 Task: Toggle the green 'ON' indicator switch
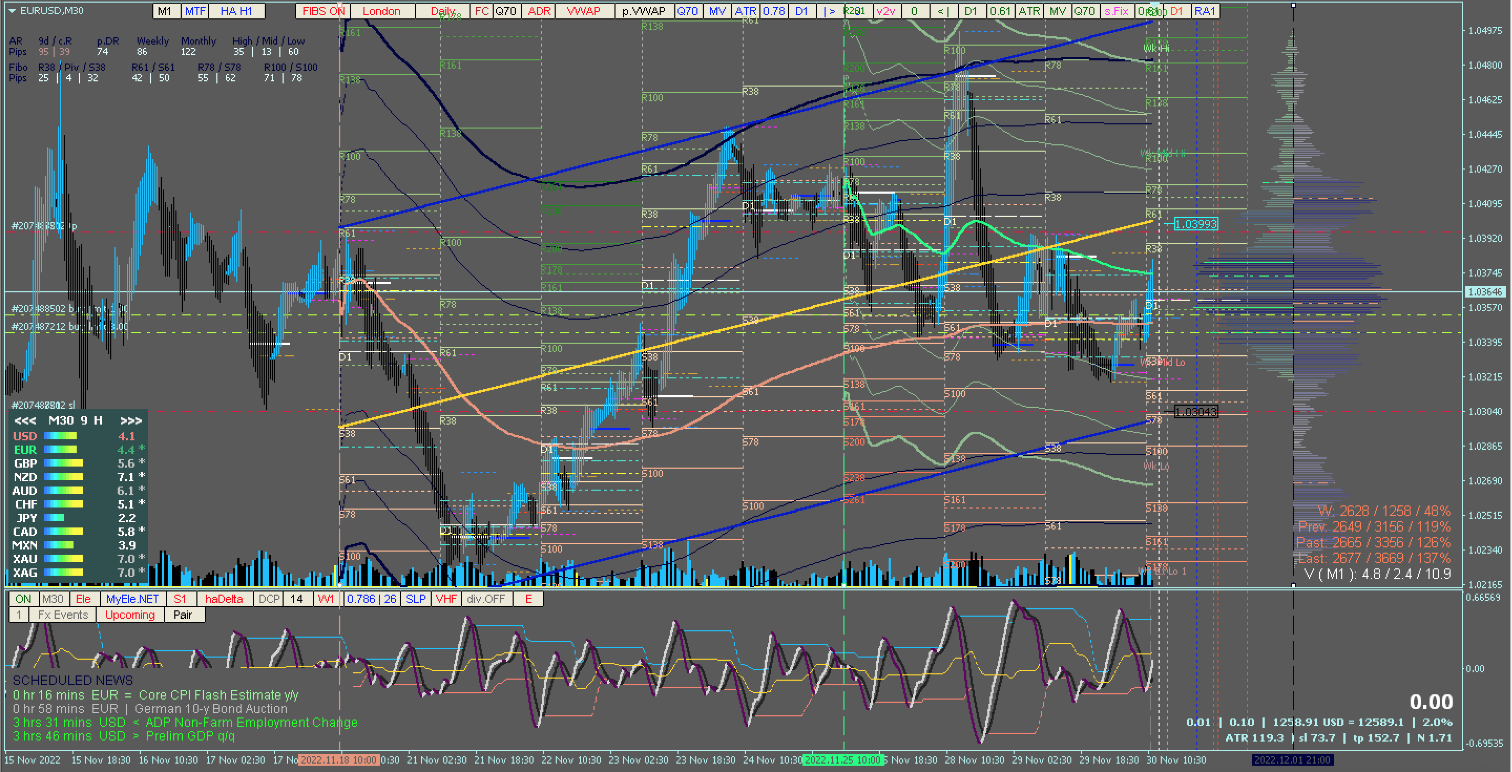click(23, 599)
